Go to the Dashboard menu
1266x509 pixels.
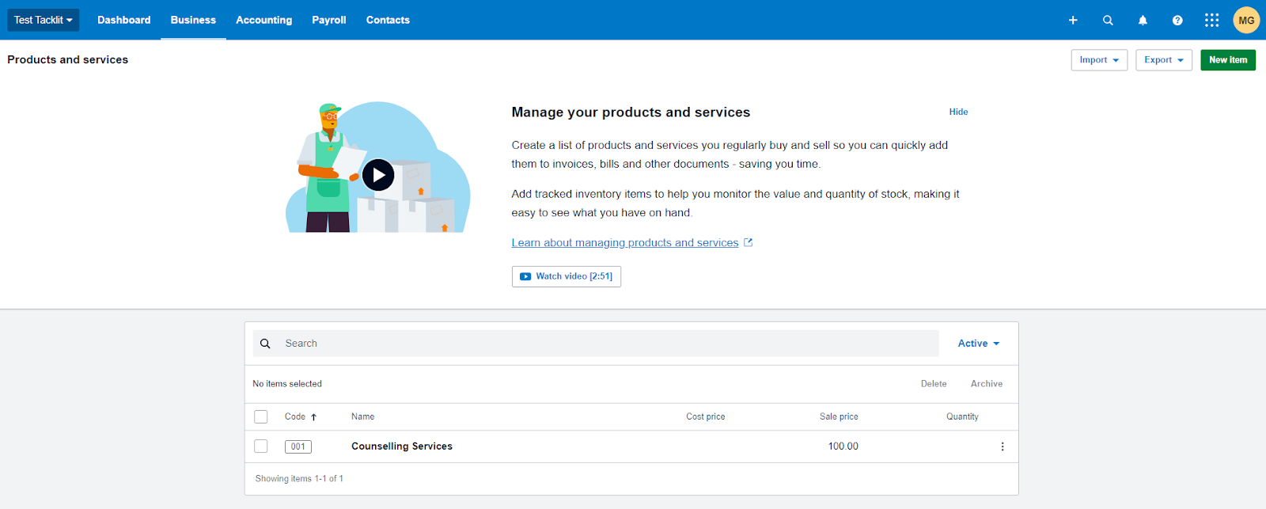click(124, 20)
